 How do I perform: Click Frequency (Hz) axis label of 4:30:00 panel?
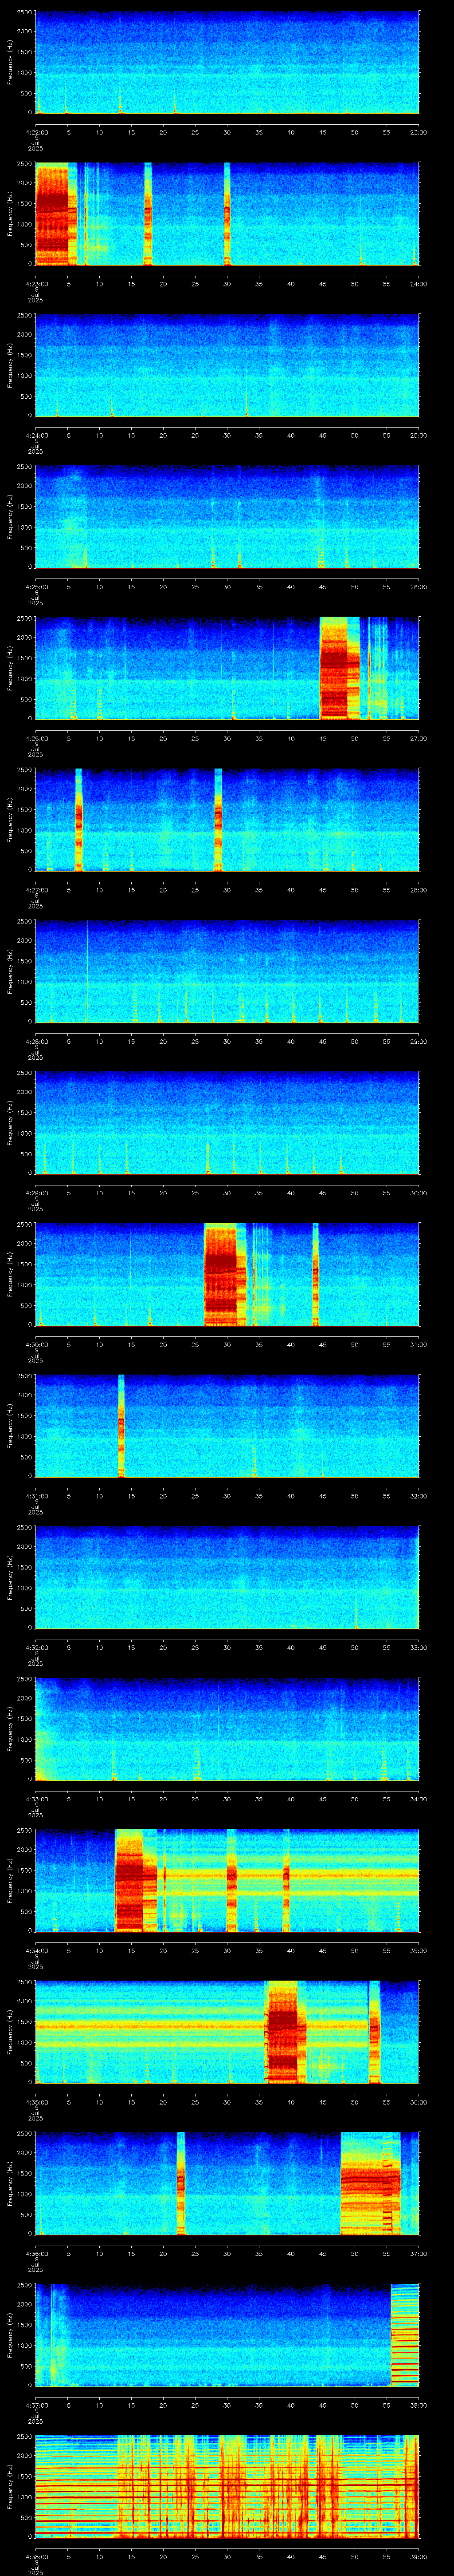pos(10,1274)
